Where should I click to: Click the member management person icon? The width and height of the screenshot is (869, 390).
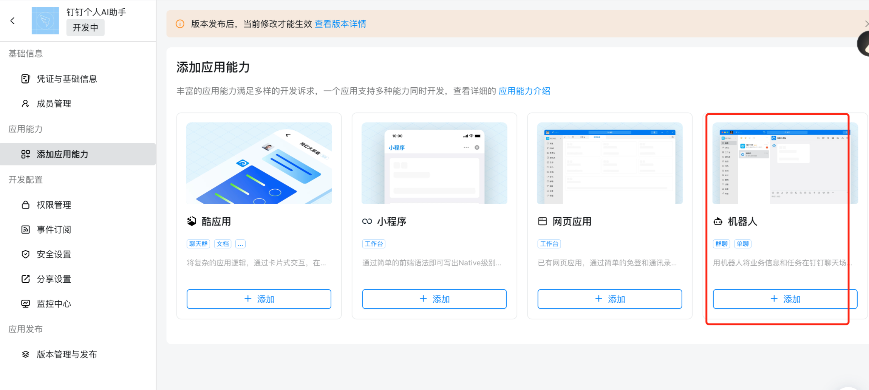pos(26,104)
